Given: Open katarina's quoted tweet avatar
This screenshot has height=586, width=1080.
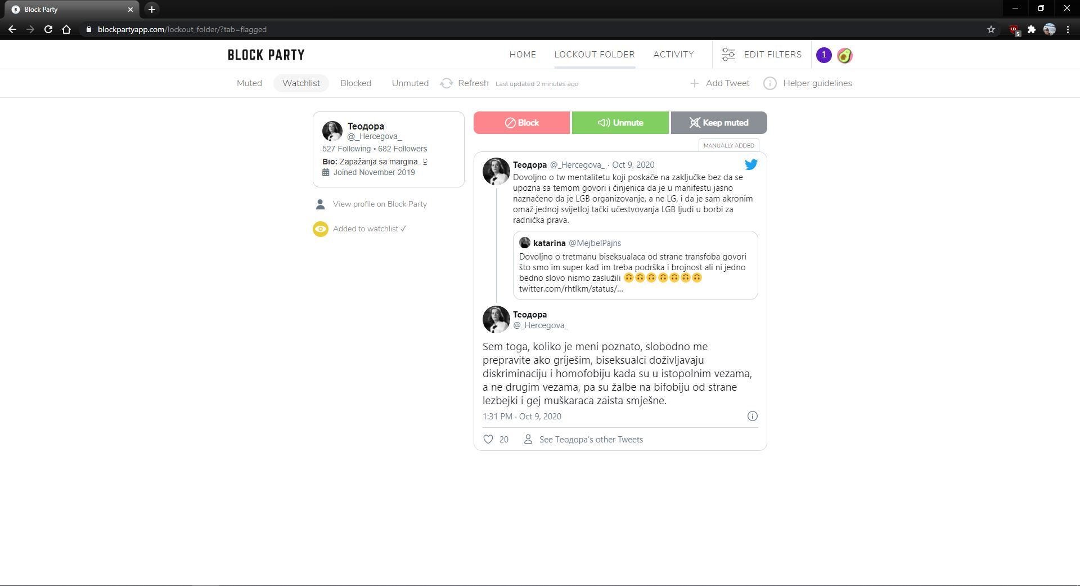Looking at the screenshot, I should tap(525, 243).
